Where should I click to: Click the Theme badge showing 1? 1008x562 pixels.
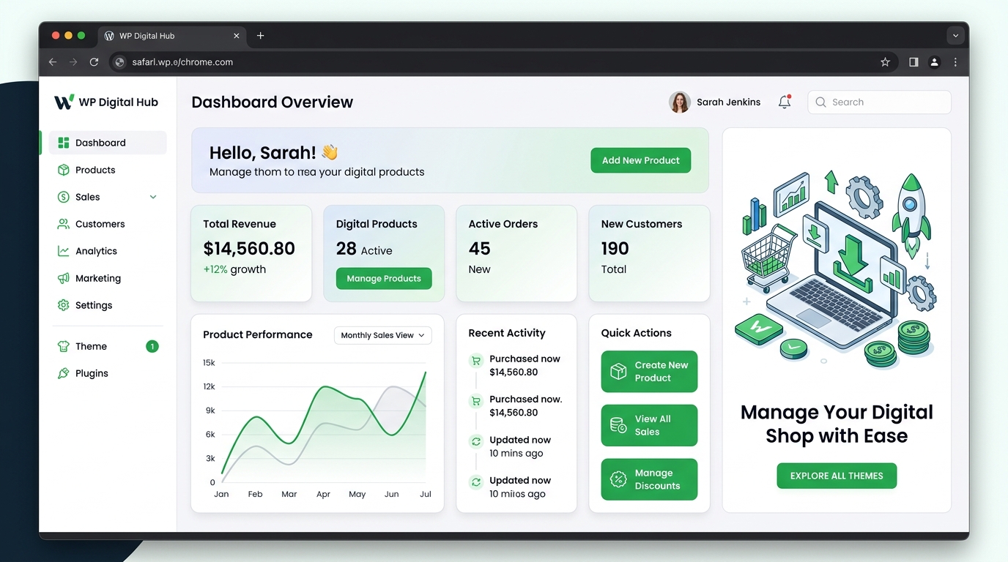click(x=152, y=346)
